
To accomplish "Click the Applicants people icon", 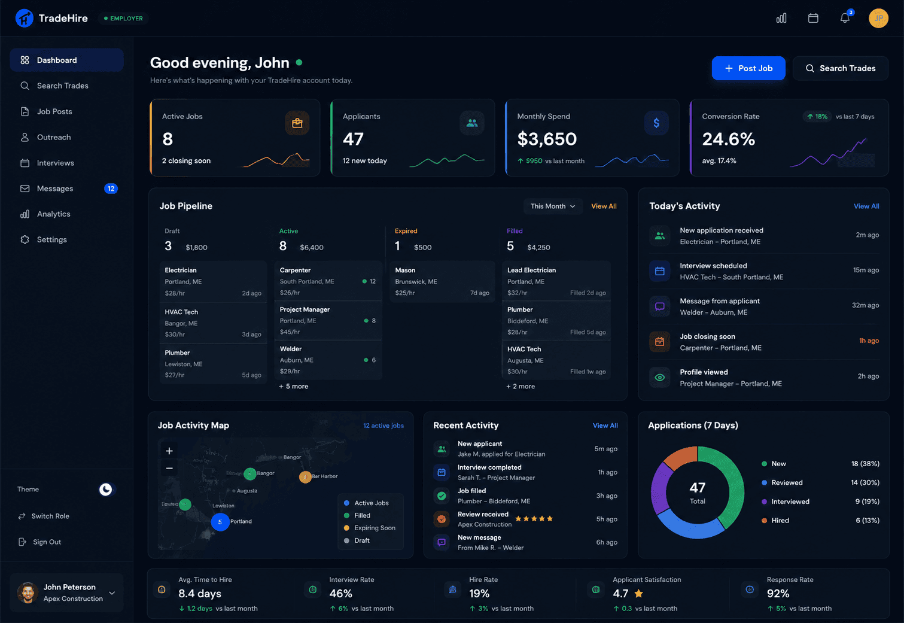I will point(472,123).
